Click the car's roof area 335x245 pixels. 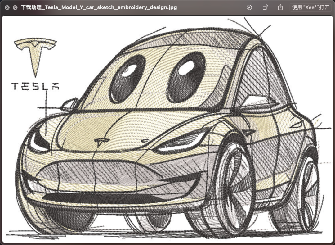pos(199,40)
